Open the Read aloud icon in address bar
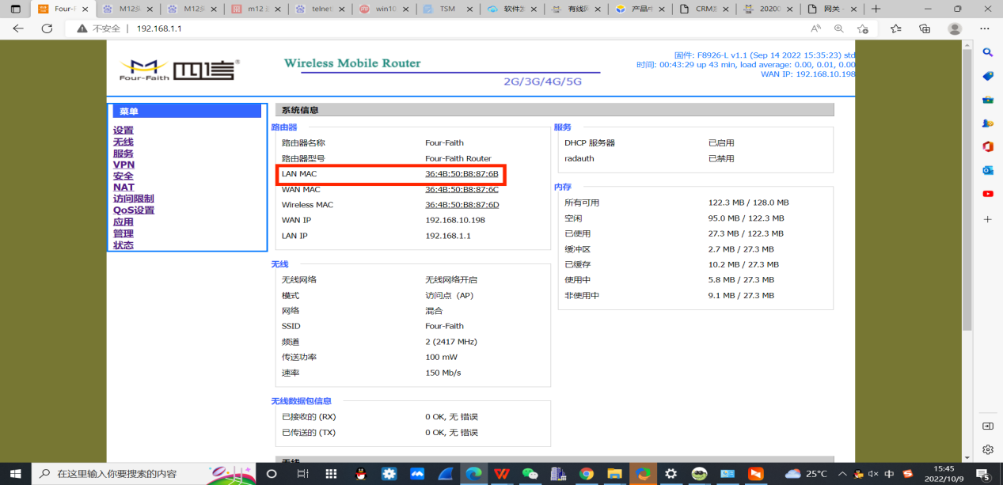Screen dimensions: 1003x485 tap(816, 28)
